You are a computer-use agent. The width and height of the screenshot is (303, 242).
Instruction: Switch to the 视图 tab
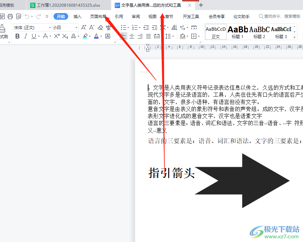pos(153,17)
